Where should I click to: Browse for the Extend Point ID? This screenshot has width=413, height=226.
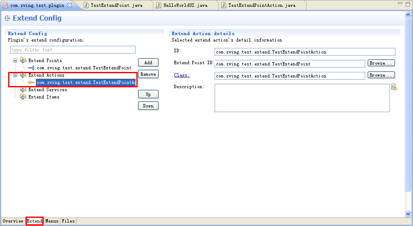tap(381, 63)
